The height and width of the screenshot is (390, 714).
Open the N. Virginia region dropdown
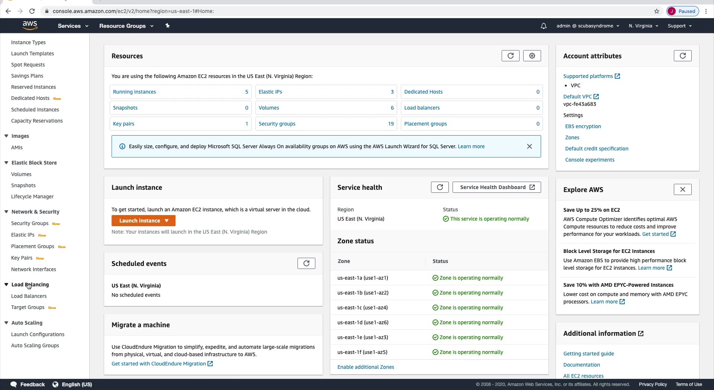click(x=643, y=26)
